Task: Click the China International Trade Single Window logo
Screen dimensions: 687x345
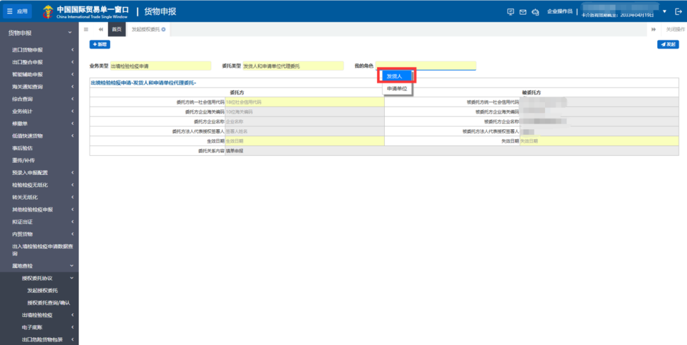Action: coord(86,11)
